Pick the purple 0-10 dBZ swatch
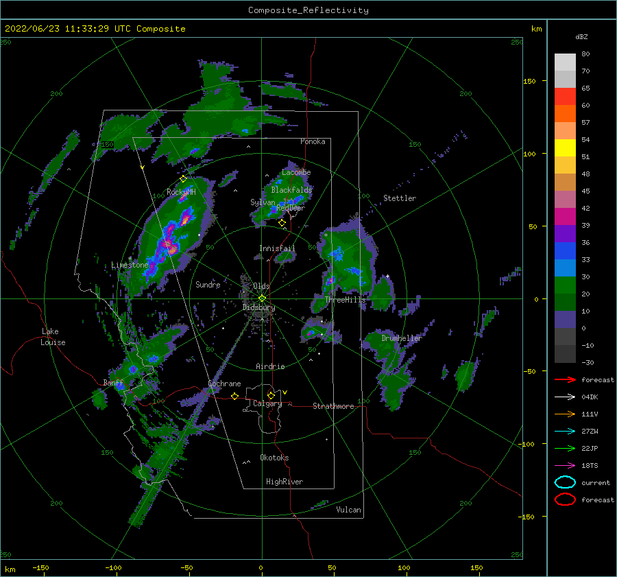 tap(565, 320)
